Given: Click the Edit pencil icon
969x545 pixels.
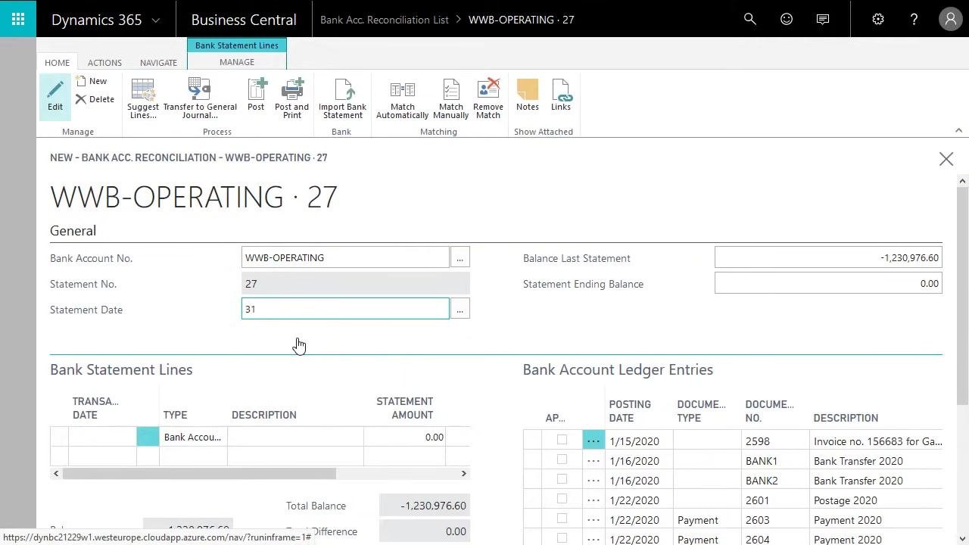Looking at the screenshot, I should (55, 96).
